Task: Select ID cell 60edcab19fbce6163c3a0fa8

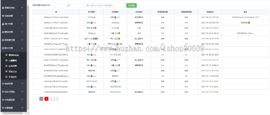Action: [56, 81]
